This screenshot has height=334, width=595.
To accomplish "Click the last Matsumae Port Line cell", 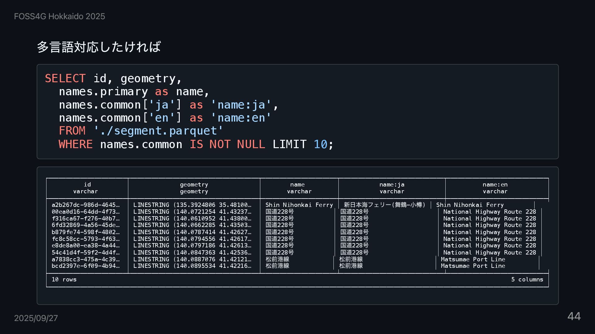I will click(473, 266).
